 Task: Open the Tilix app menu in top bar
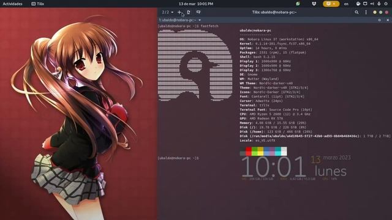(38, 4)
